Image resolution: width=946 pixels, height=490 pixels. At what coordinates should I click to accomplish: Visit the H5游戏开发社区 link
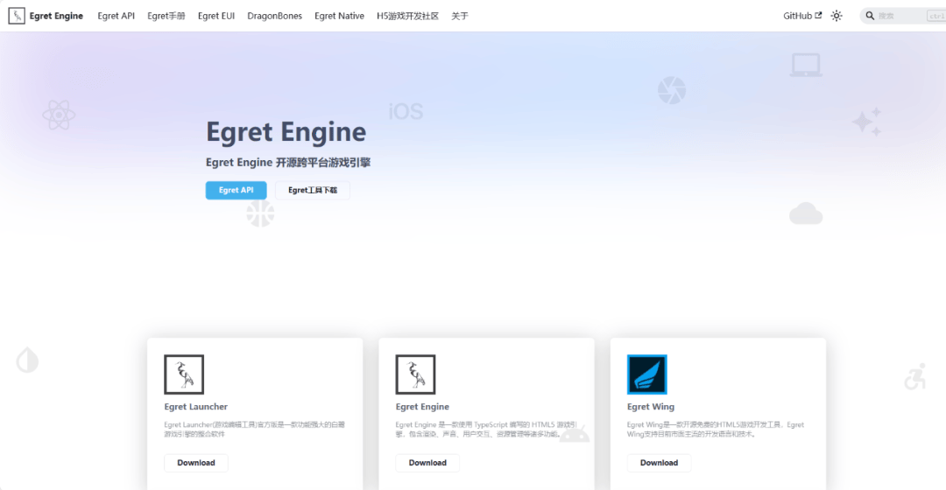point(407,16)
